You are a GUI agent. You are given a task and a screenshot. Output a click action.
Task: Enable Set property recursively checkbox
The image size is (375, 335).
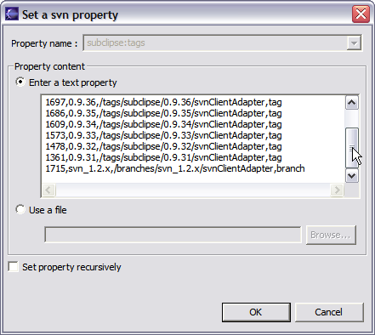pyautogui.click(x=14, y=267)
